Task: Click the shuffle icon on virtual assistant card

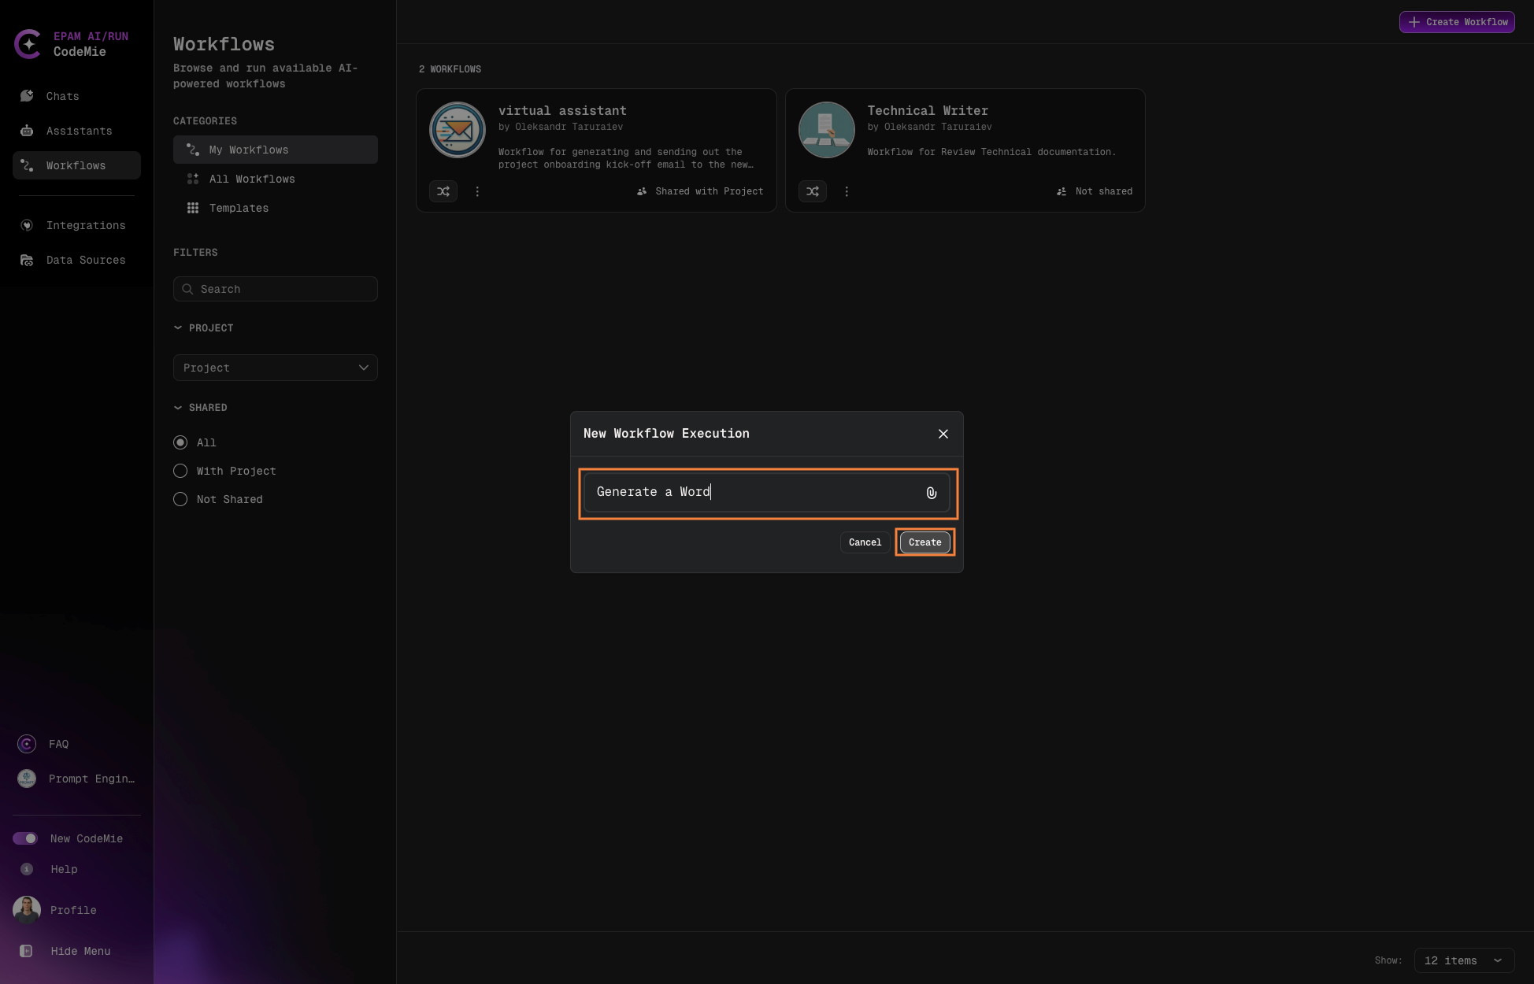Action: coord(443,191)
